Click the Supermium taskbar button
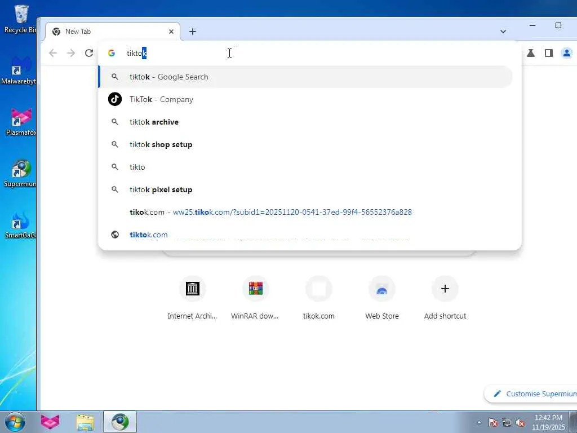This screenshot has height=433, width=577. point(120,422)
